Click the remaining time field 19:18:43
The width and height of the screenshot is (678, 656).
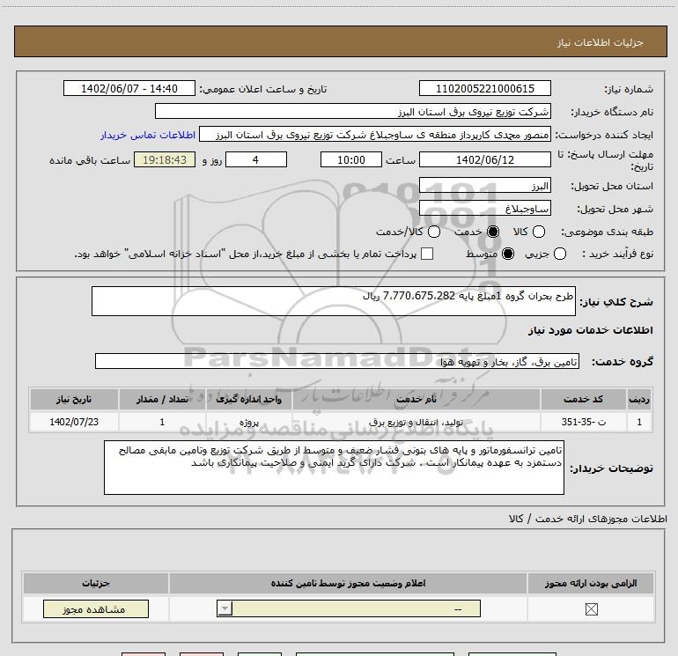[x=165, y=159]
